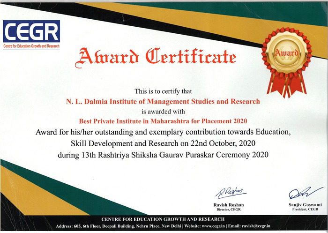Select the Best Private Institute award title
Image resolution: width=328 pixels, height=233 pixels.
click(x=163, y=121)
